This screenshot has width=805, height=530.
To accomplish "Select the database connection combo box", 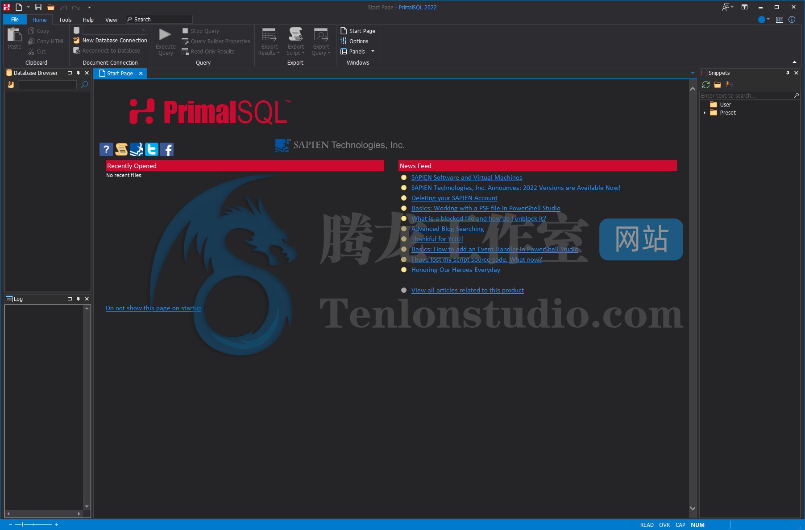I will (114, 30).
